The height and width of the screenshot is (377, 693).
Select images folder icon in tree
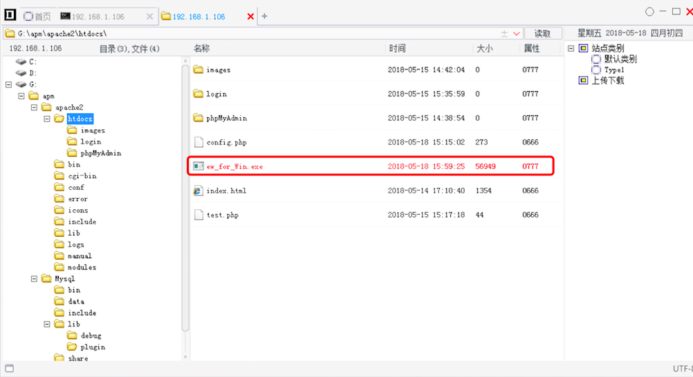pos(72,130)
